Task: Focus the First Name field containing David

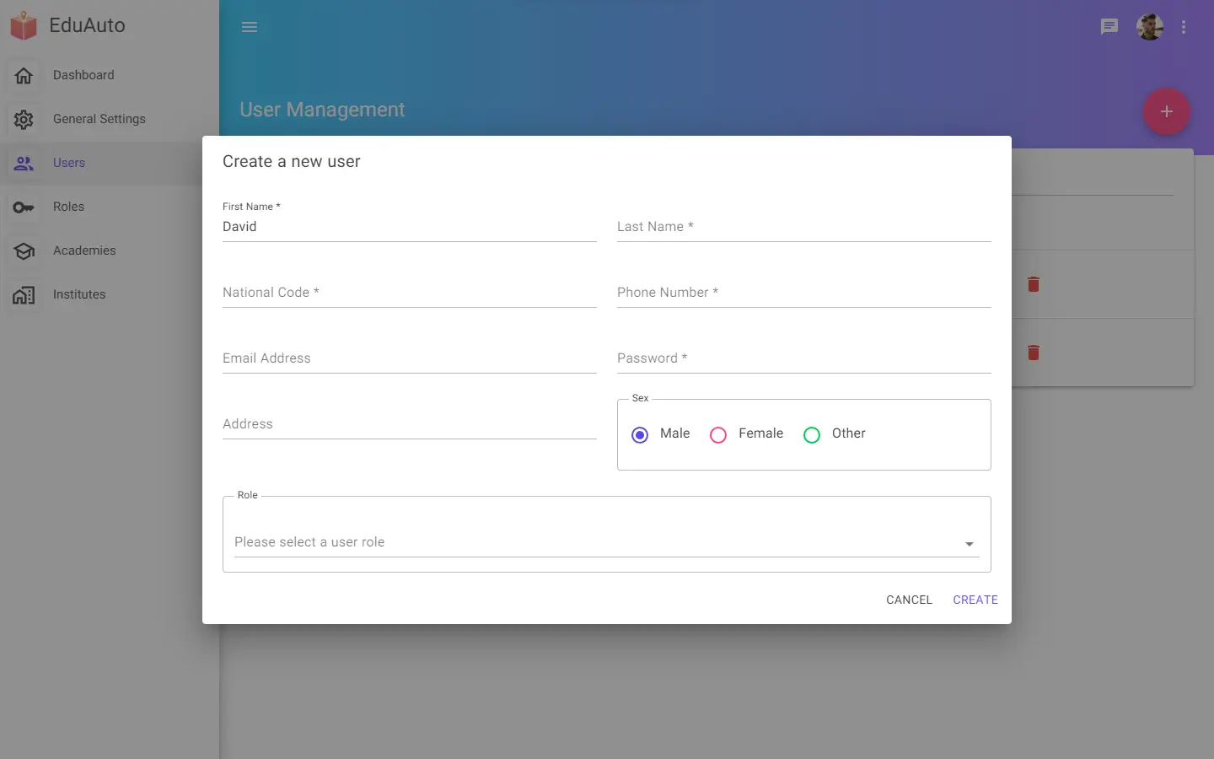Action: coord(410,226)
